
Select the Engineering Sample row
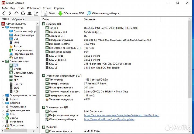point(67,52)
